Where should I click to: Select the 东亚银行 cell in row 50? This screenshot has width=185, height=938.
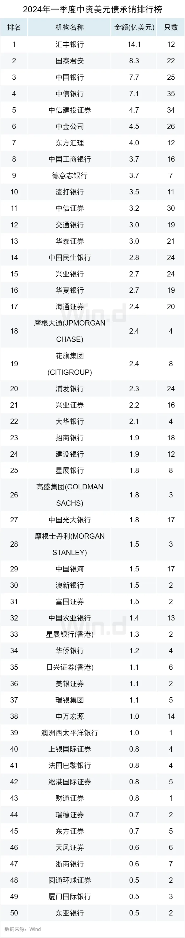69,913
